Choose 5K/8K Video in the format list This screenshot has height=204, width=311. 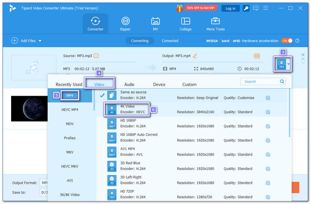[70, 195]
